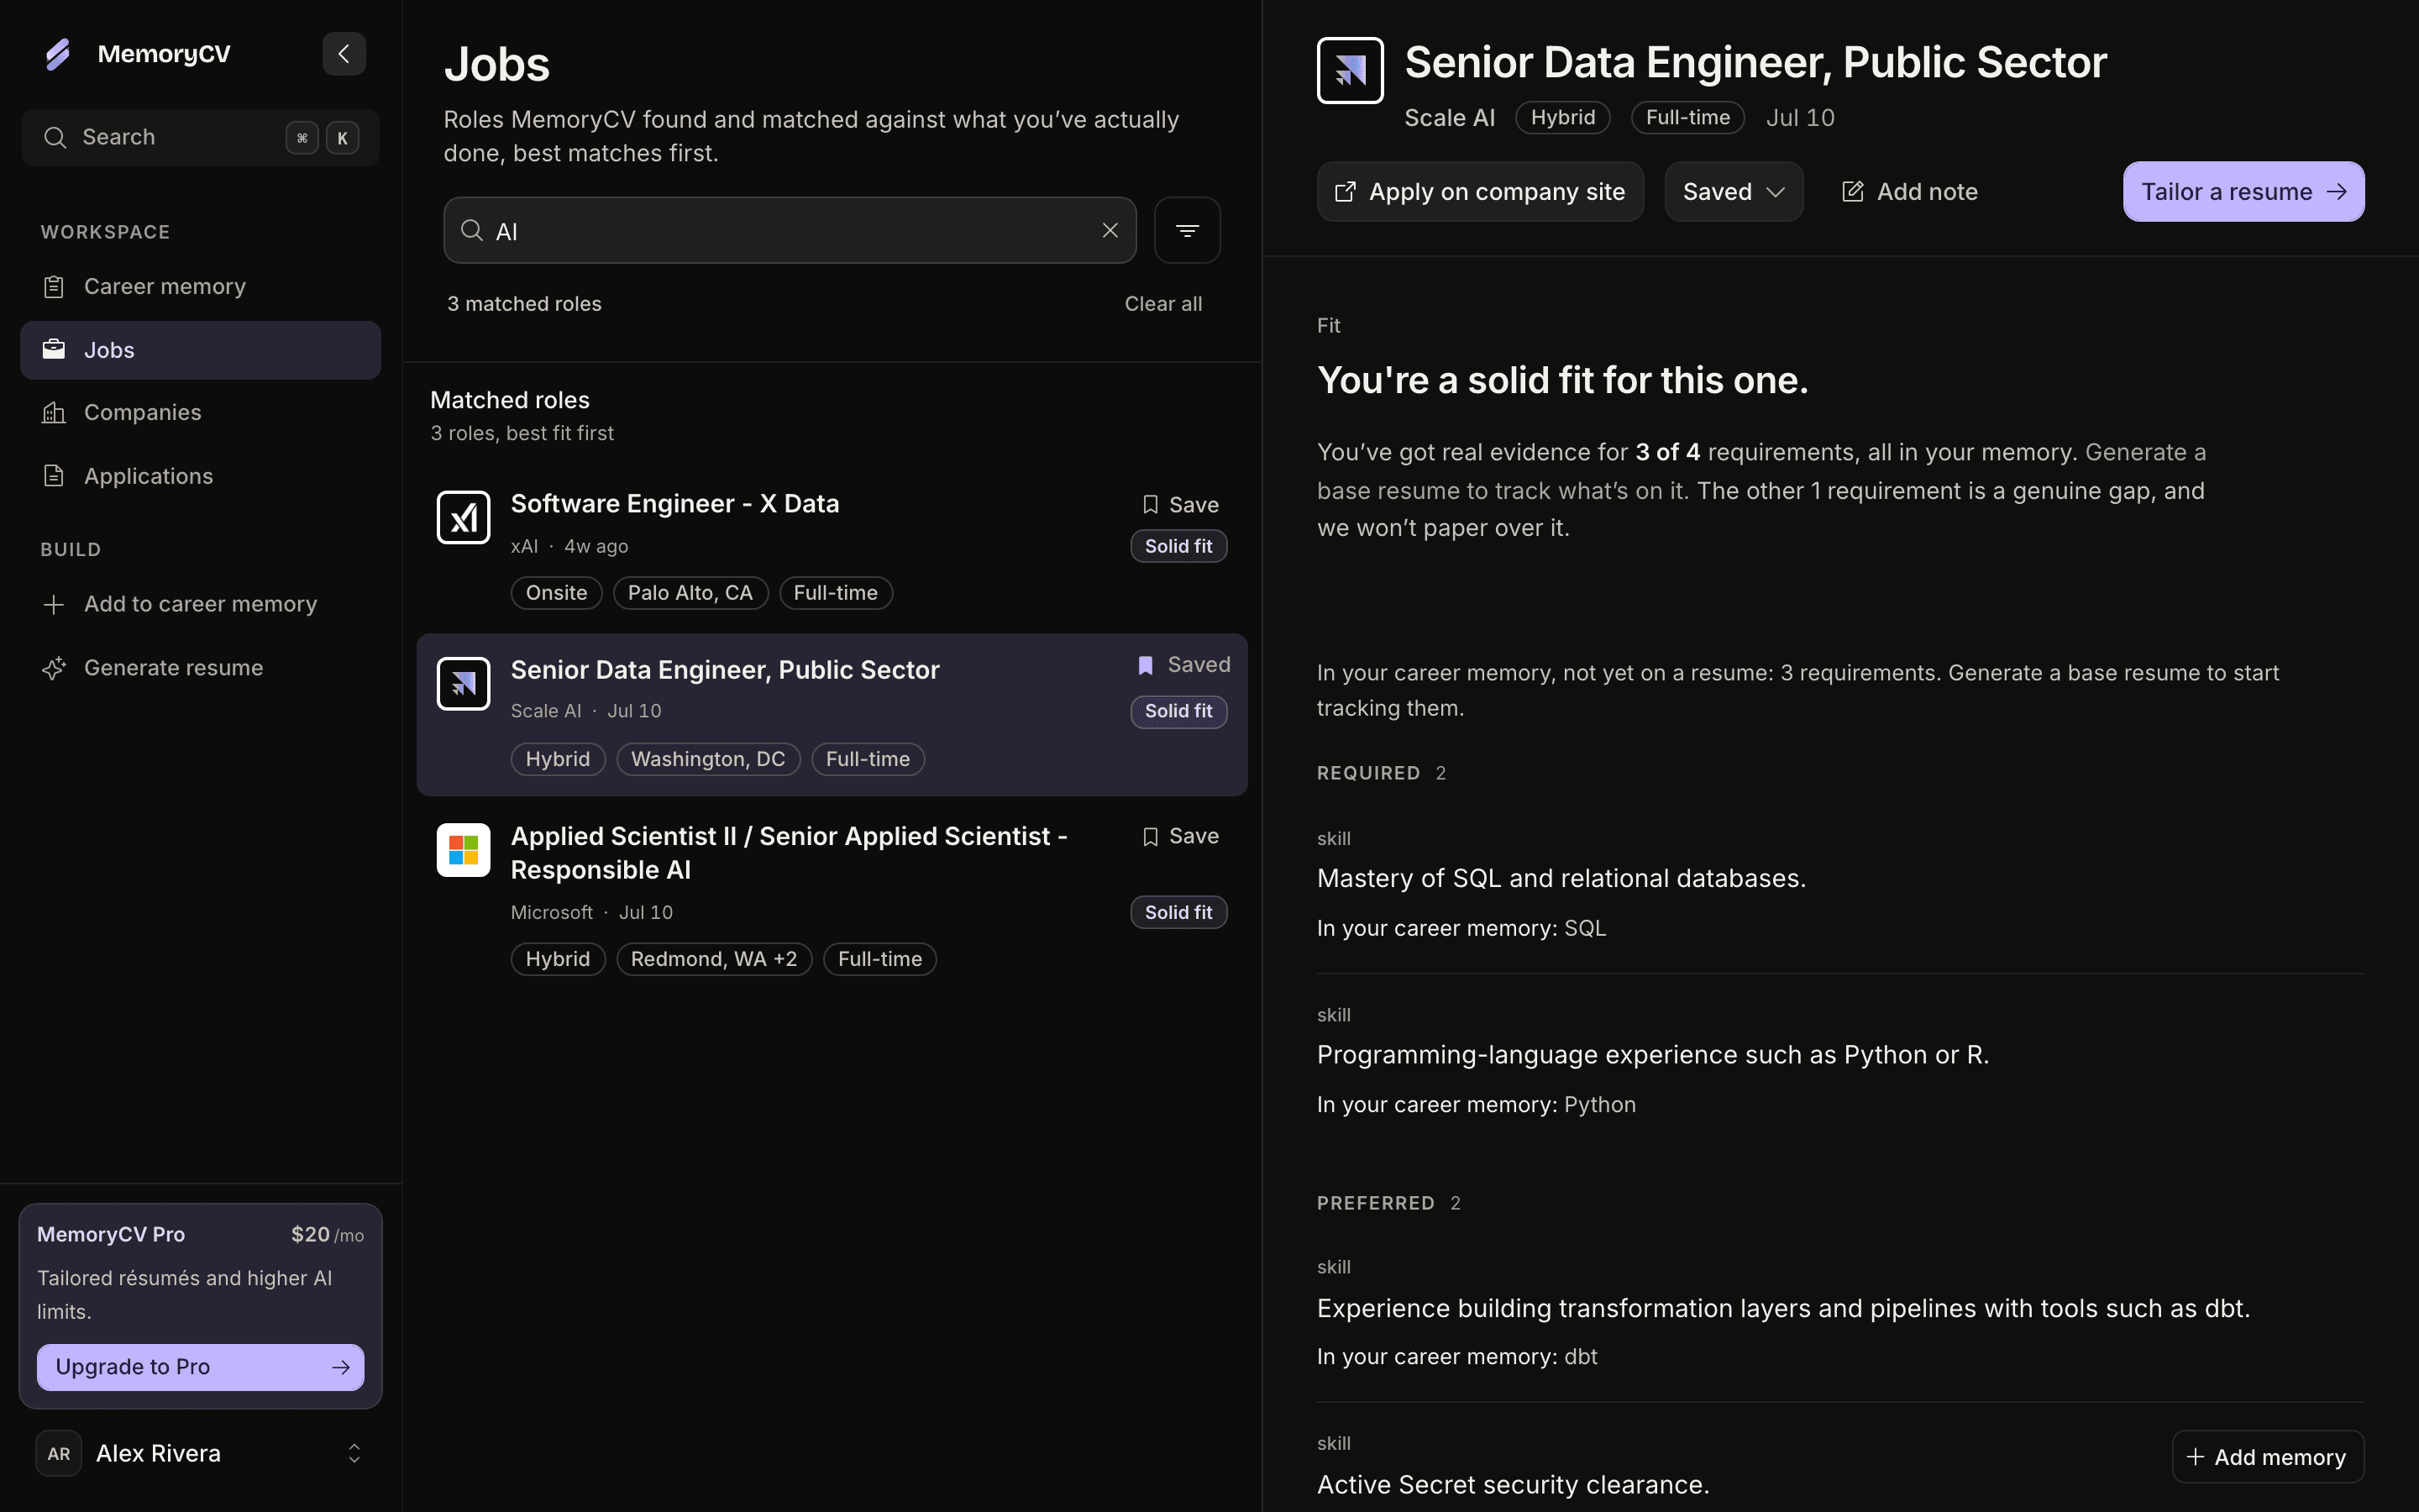Open the jobs filter options
The height and width of the screenshot is (1512, 2419).
pyautogui.click(x=1188, y=231)
